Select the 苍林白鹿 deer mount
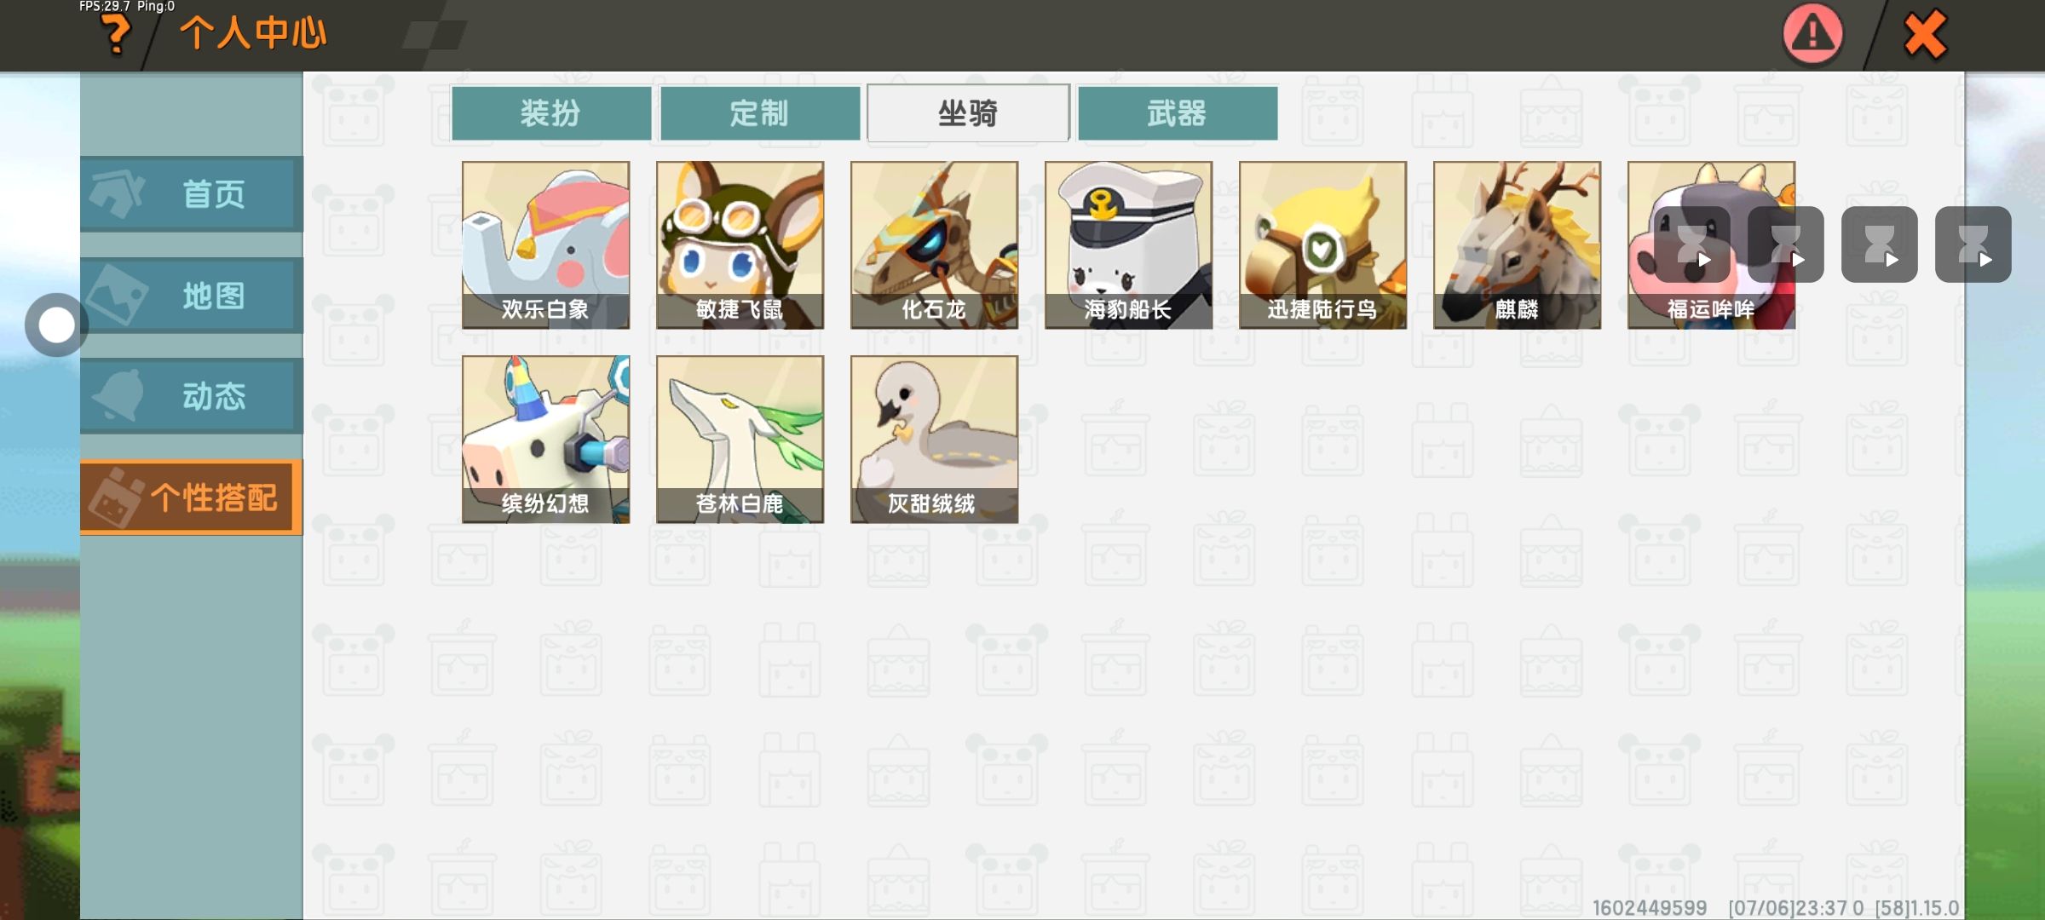The width and height of the screenshot is (2045, 920). [740, 440]
